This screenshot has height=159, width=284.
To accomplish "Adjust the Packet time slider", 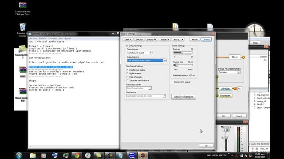I will [177, 65].
